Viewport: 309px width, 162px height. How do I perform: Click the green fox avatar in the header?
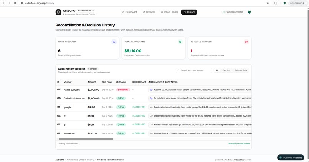(x=250, y=12)
